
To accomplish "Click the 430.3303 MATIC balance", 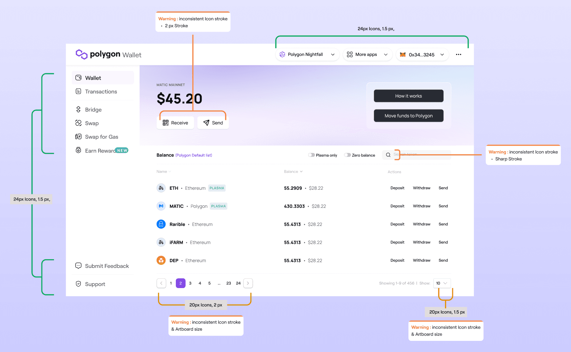I will tap(294, 206).
